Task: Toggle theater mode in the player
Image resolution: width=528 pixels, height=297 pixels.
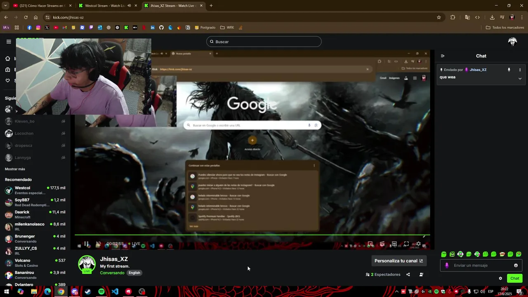Action: (394, 244)
